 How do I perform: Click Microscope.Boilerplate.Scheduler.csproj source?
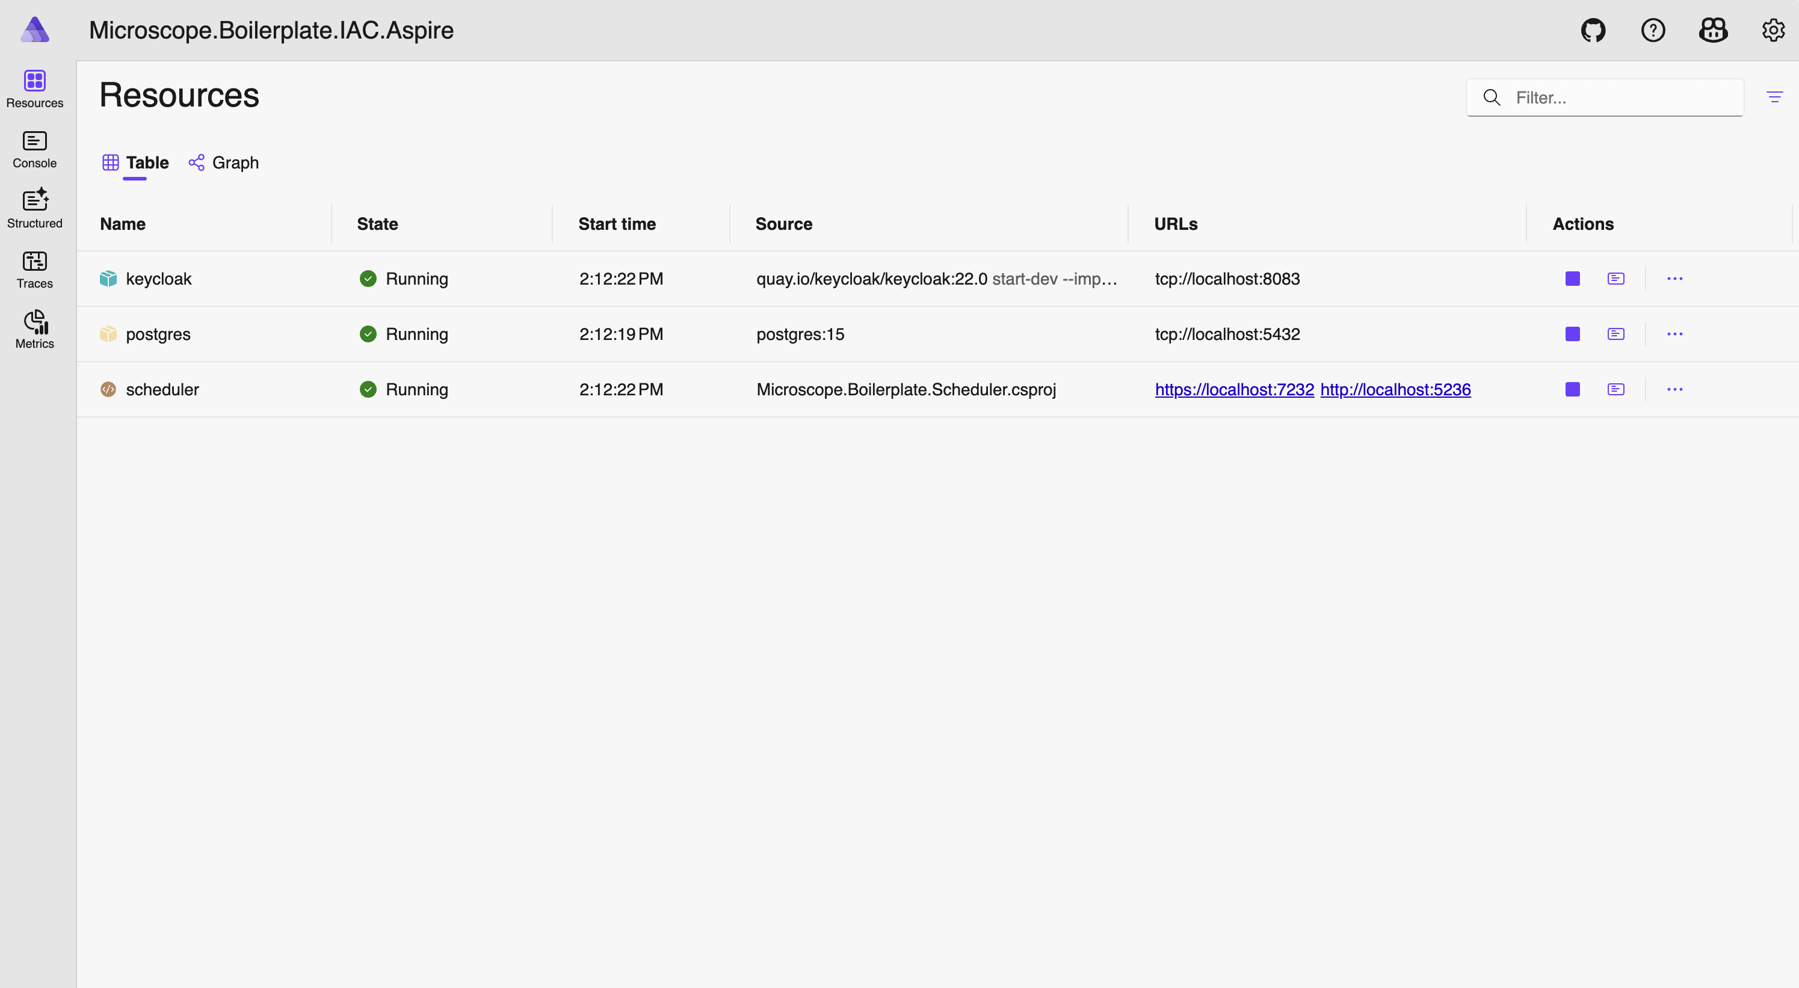click(906, 389)
